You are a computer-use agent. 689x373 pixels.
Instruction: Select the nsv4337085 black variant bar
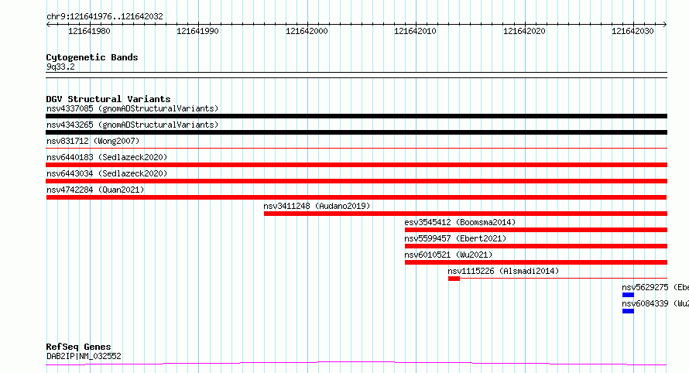point(356,116)
